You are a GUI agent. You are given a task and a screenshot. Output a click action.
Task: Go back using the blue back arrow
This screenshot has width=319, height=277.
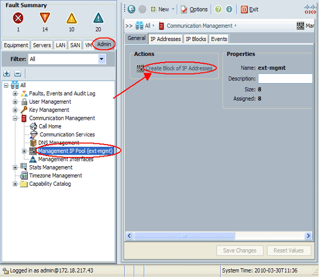[x=131, y=9]
